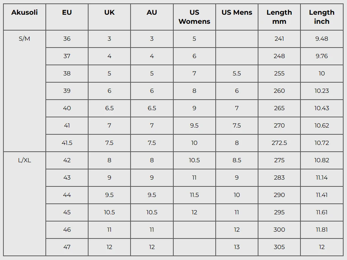Select the 11.14 inch length cell
The image size is (347, 260).
(322, 178)
